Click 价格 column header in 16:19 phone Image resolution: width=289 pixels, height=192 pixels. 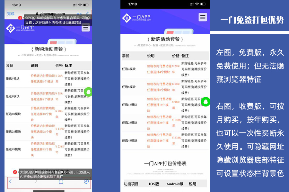(x=59, y=65)
